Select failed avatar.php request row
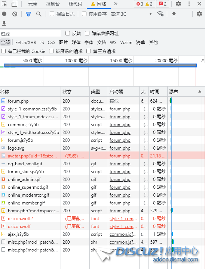205x269 pixels. coord(102,156)
